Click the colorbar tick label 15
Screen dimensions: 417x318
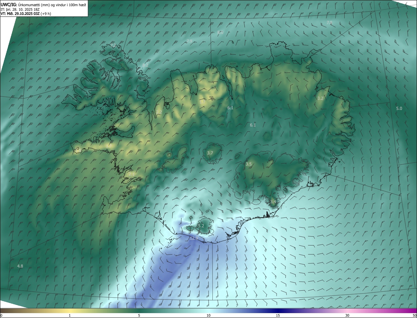point(278,315)
